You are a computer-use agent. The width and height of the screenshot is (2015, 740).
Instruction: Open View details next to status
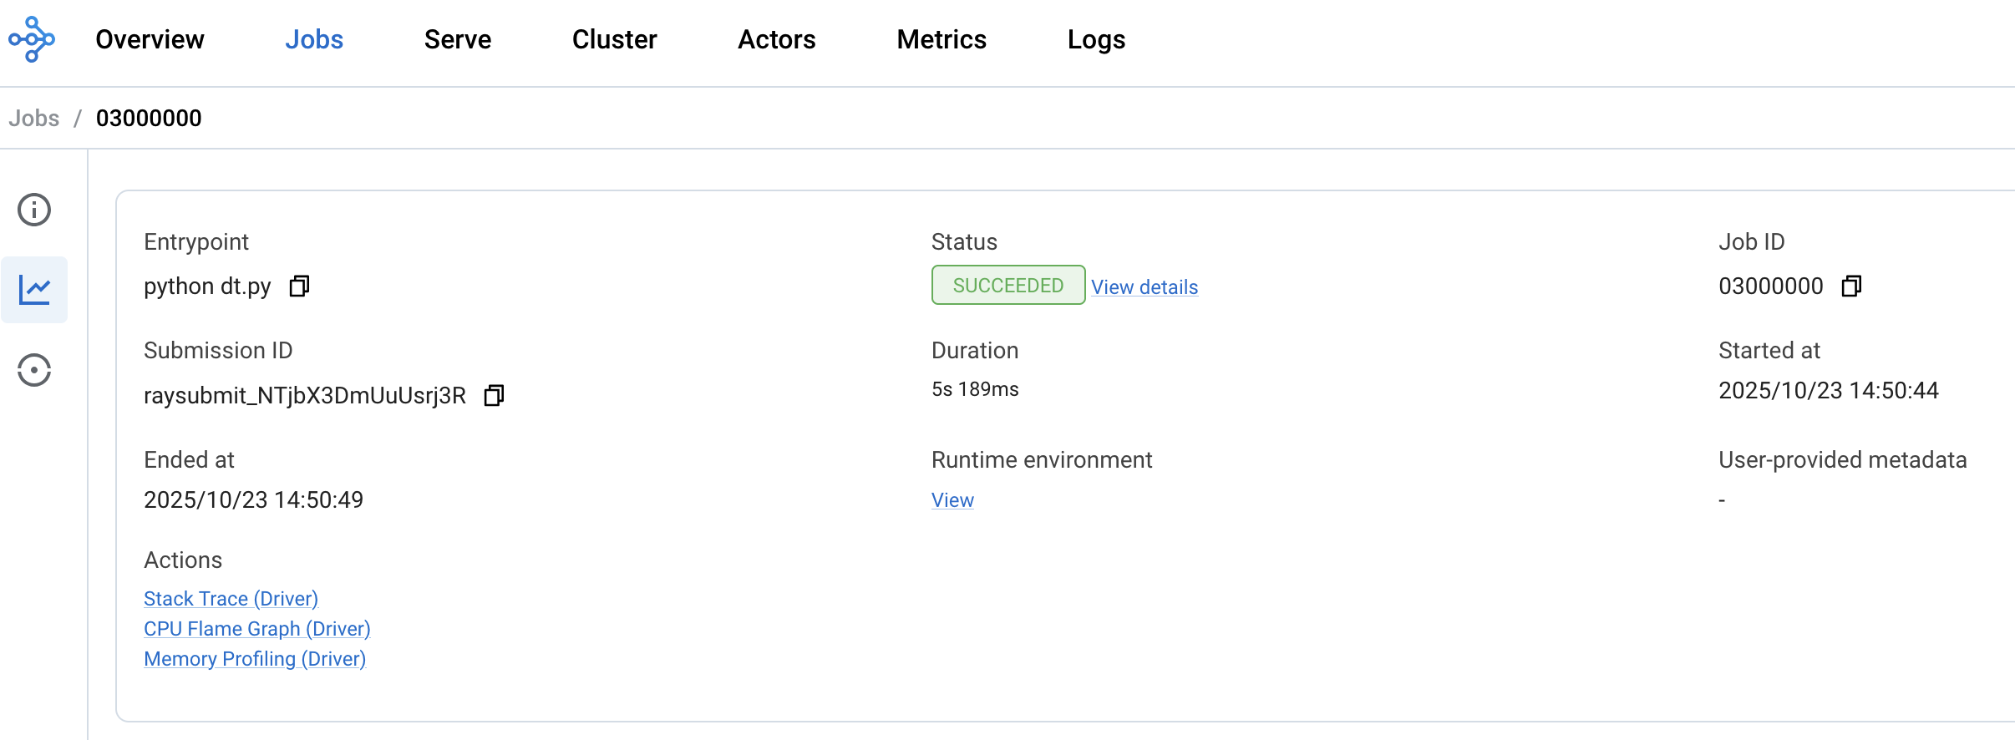point(1144,287)
